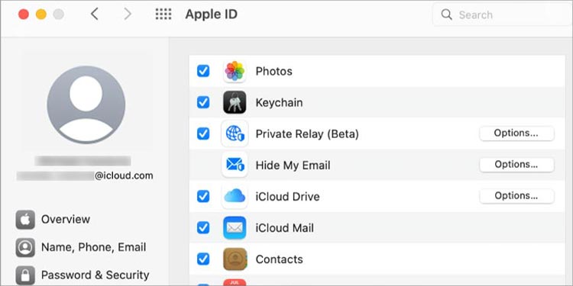Minimize the window with yellow button

pos(41,14)
